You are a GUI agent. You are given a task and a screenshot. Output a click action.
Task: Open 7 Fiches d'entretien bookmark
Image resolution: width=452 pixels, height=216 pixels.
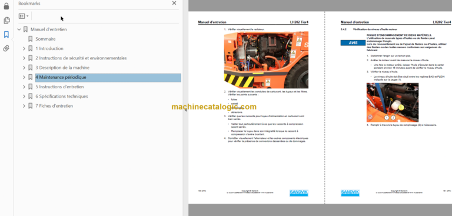54,105
